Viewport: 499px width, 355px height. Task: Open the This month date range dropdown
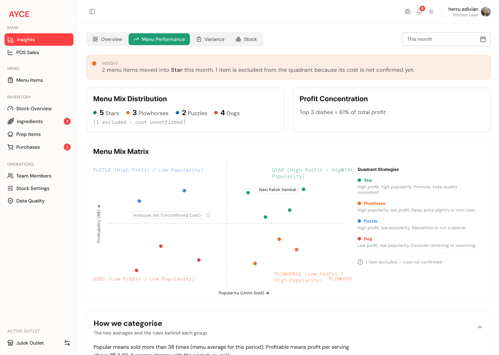(x=446, y=39)
